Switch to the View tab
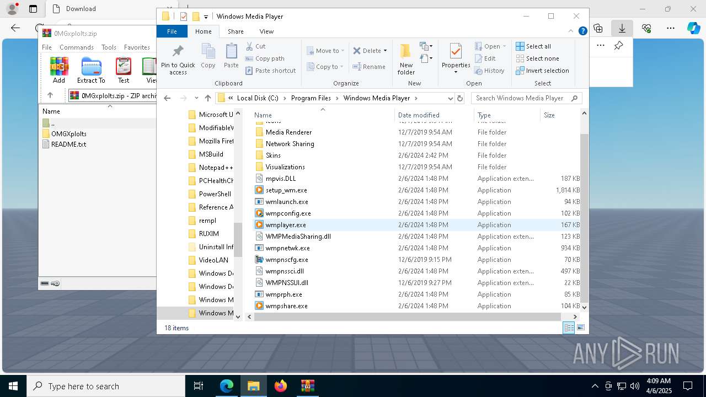Image resolution: width=706 pixels, height=397 pixels. coord(266,31)
